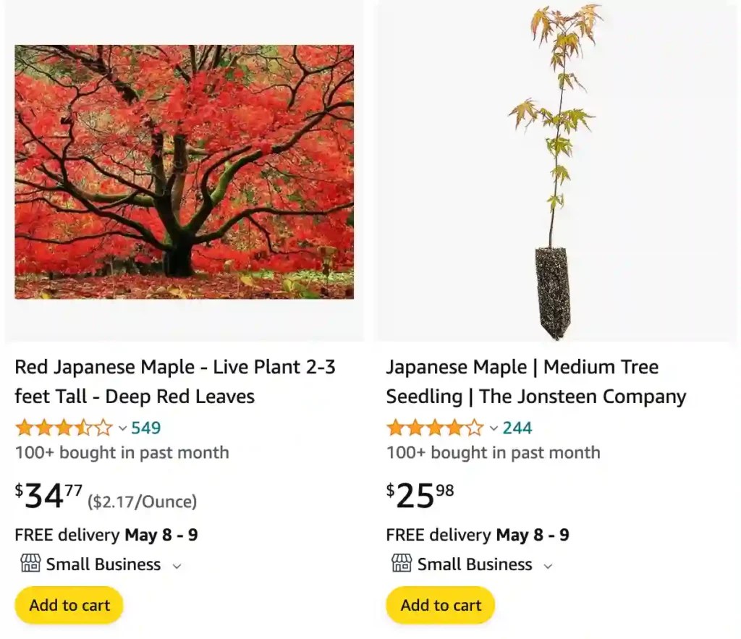Expand the Small Business info under the seedling listing

click(548, 566)
